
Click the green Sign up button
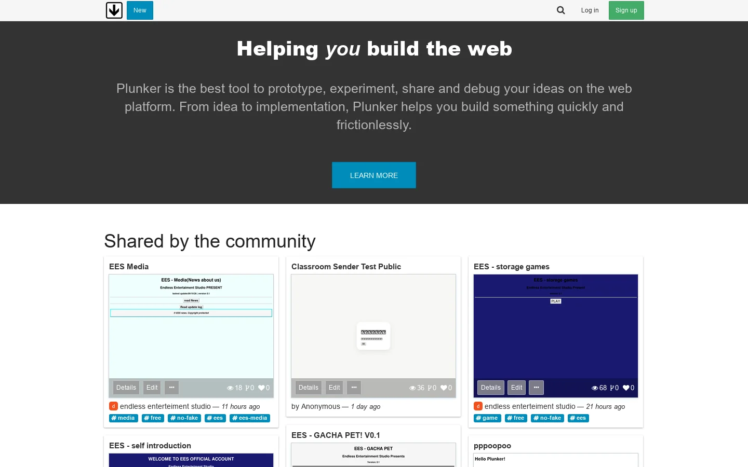coord(626,10)
